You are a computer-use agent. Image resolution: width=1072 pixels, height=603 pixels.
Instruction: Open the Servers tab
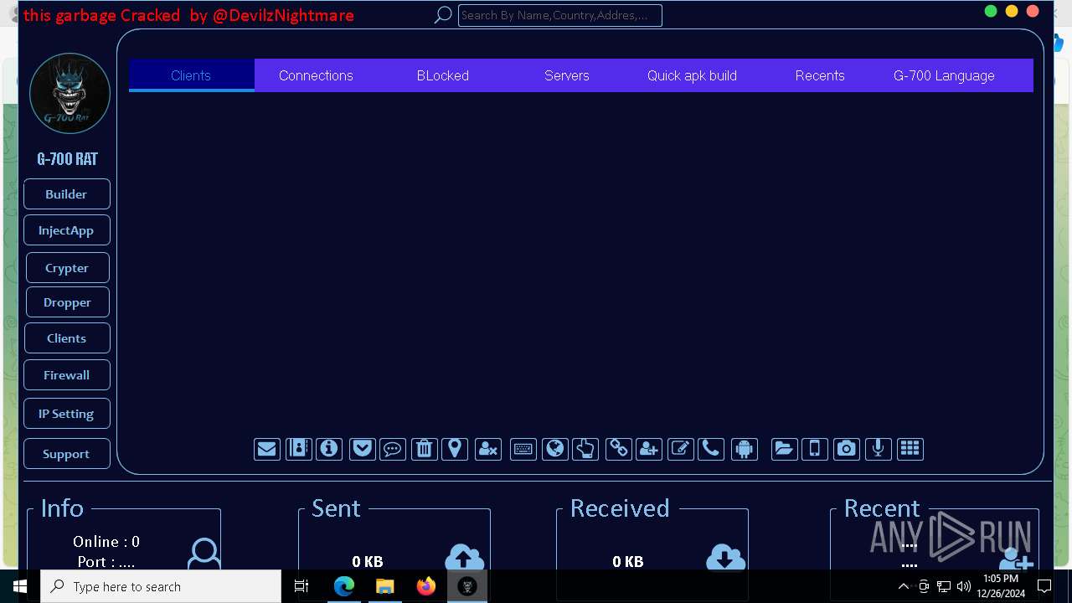pyautogui.click(x=567, y=75)
